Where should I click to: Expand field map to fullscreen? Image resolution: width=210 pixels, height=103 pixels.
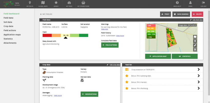click(x=195, y=49)
